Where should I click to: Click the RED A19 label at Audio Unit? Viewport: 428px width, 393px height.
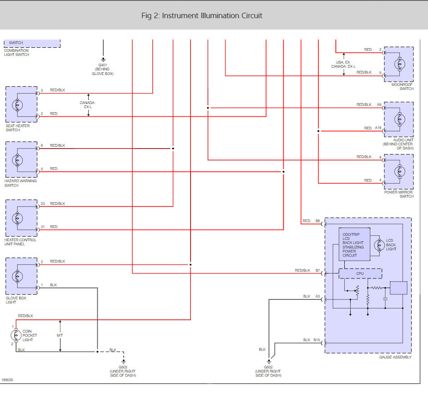[x=373, y=128]
